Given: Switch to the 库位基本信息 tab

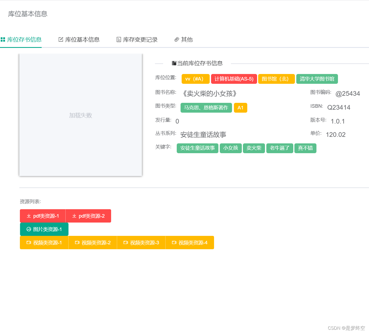Looking at the screenshot, I should click(x=82, y=39).
